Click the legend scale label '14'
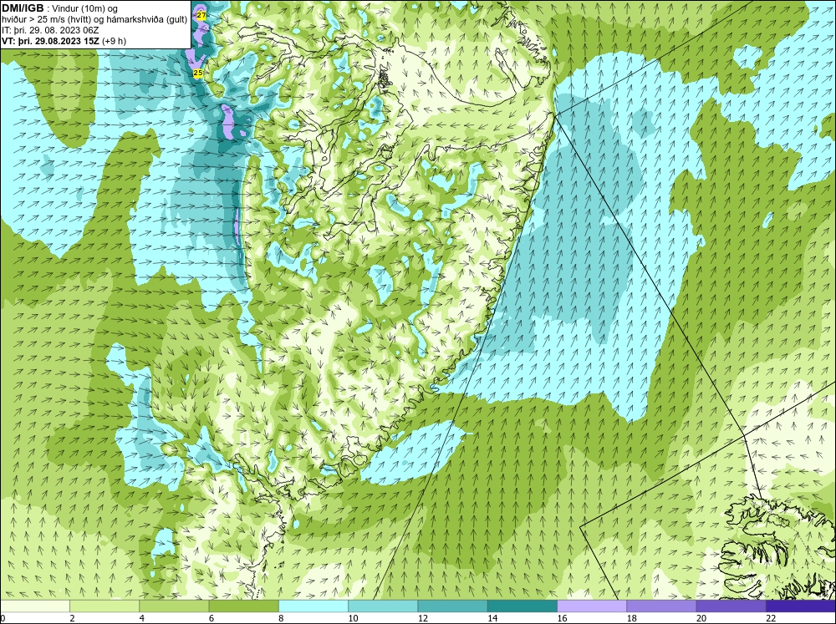Viewport: 836px width, 624px height. pos(492,618)
